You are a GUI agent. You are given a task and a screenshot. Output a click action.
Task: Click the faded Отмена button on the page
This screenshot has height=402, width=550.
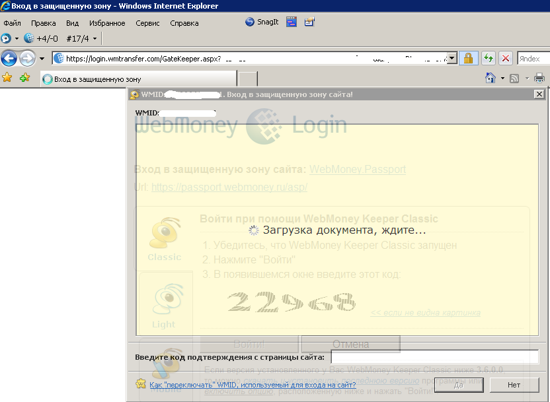[351, 344]
